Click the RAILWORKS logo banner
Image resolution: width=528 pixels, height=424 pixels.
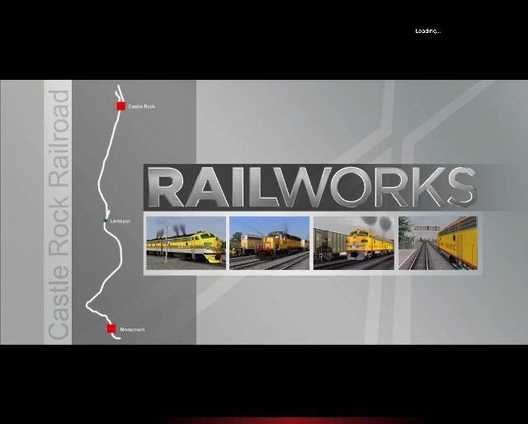point(313,188)
